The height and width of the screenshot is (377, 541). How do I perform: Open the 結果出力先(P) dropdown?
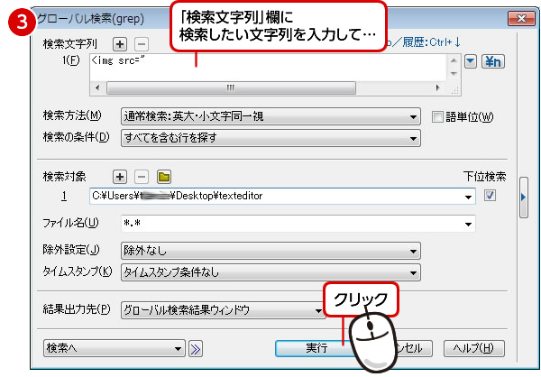[x=223, y=310]
